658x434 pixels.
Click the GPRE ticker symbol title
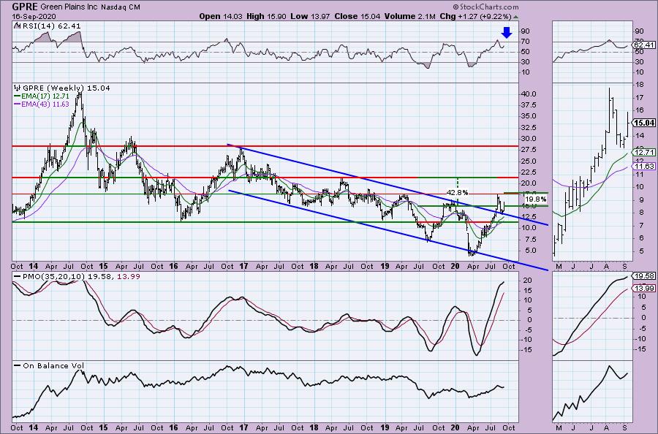[x=24, y=7]
